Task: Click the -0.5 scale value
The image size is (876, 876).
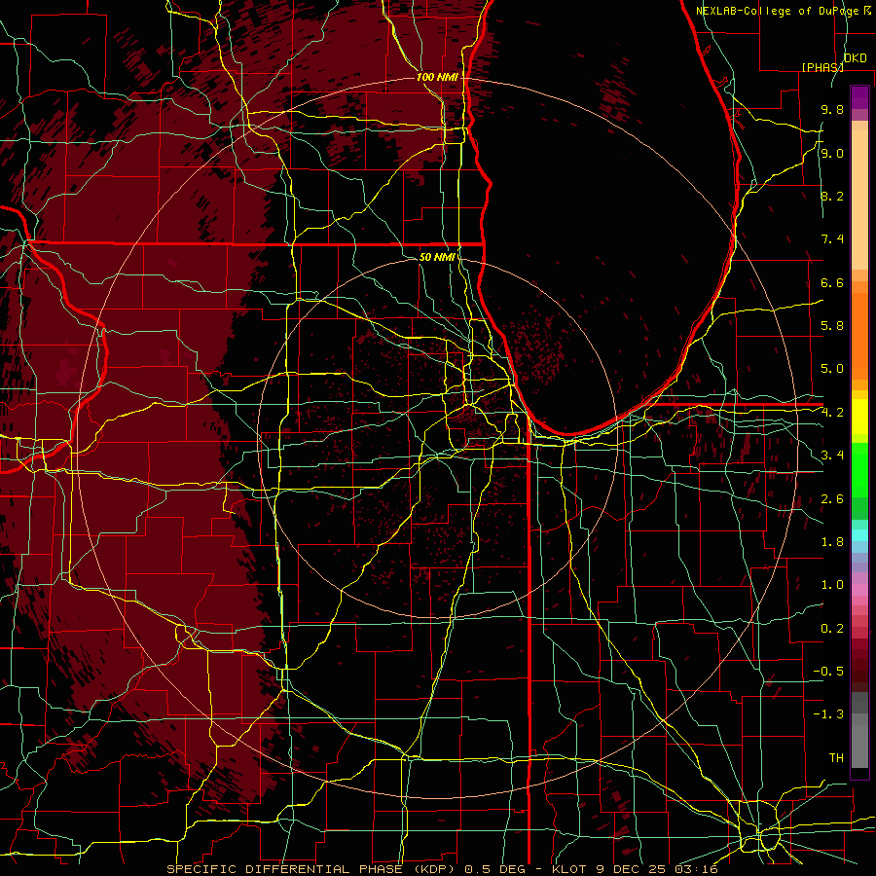Action: coord(828,672)
